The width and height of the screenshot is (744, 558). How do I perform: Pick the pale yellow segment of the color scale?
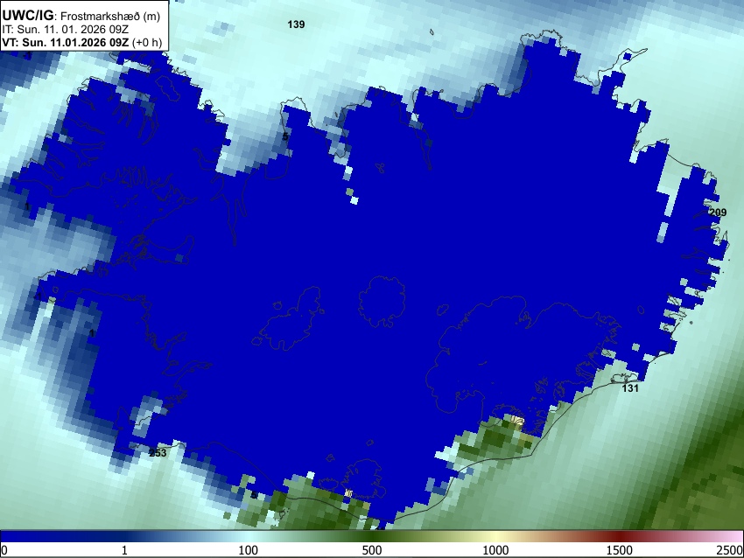(x=495, y=537)
